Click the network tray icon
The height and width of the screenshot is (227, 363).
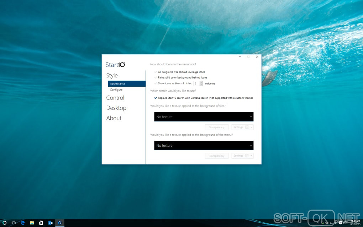332,223
